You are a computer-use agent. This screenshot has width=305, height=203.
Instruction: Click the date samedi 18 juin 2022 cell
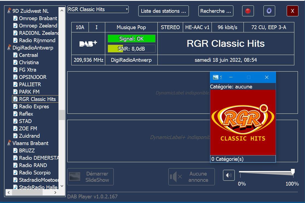[226, 60]
